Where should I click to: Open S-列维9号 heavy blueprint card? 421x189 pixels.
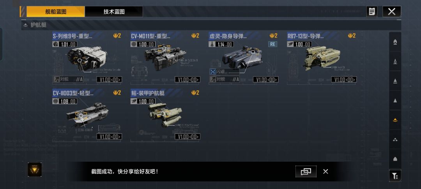pyautogui.click(x=87, y=58)
